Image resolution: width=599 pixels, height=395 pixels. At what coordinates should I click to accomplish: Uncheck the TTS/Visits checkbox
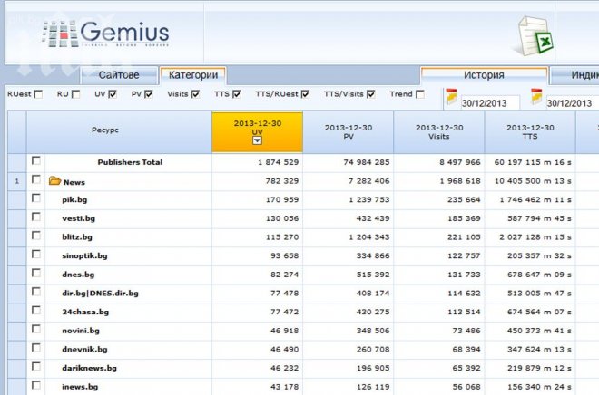tap(370, 94)
